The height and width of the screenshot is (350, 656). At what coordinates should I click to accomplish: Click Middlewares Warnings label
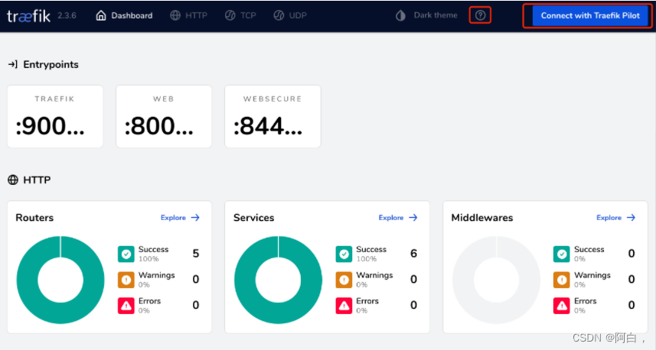592,275
